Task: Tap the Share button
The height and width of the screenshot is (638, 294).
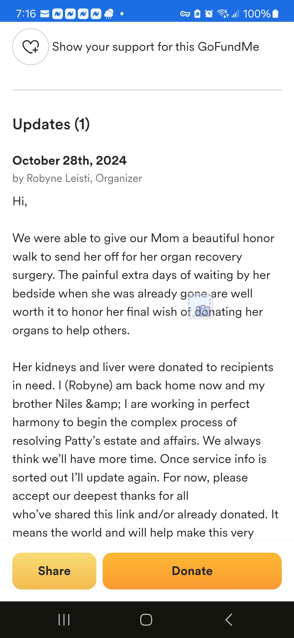Action: [x=54, y=571]
